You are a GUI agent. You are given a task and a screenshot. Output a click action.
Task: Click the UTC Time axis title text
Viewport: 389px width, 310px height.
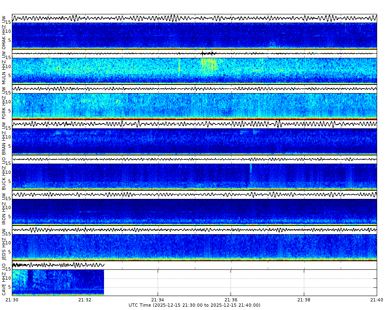pyautogui.click(x=194, y=305)
